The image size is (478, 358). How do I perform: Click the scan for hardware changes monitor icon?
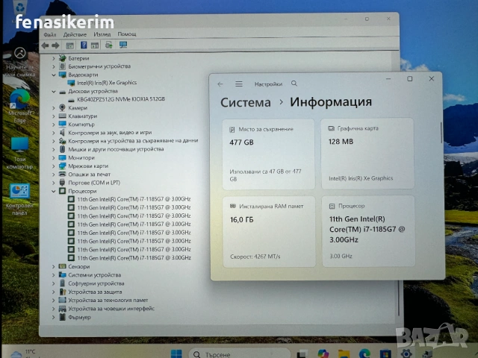coord(123,45)
